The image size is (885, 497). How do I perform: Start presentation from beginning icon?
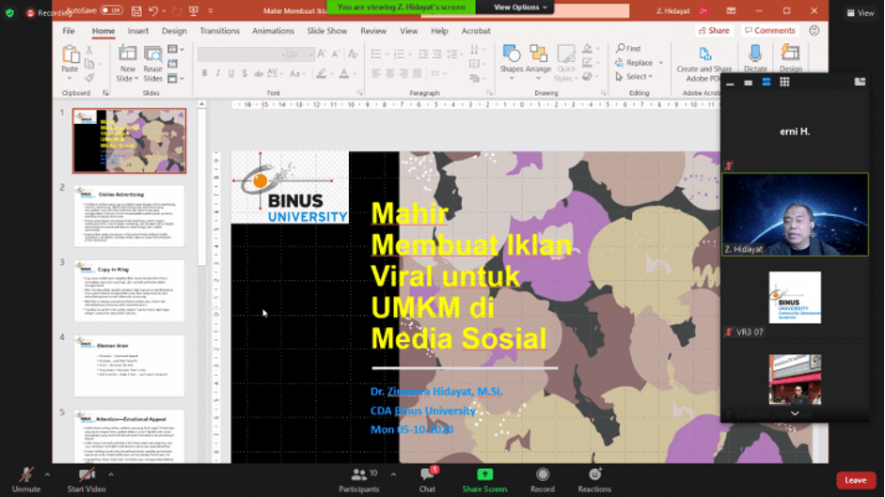pos(194,10)
